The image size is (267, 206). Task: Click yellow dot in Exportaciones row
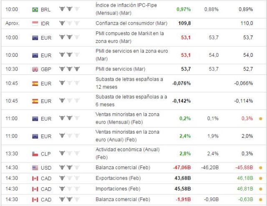[261, 178]
